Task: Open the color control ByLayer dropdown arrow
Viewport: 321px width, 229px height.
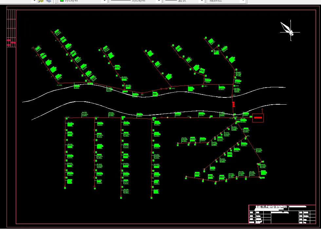Action: click(x=105, y=1)
